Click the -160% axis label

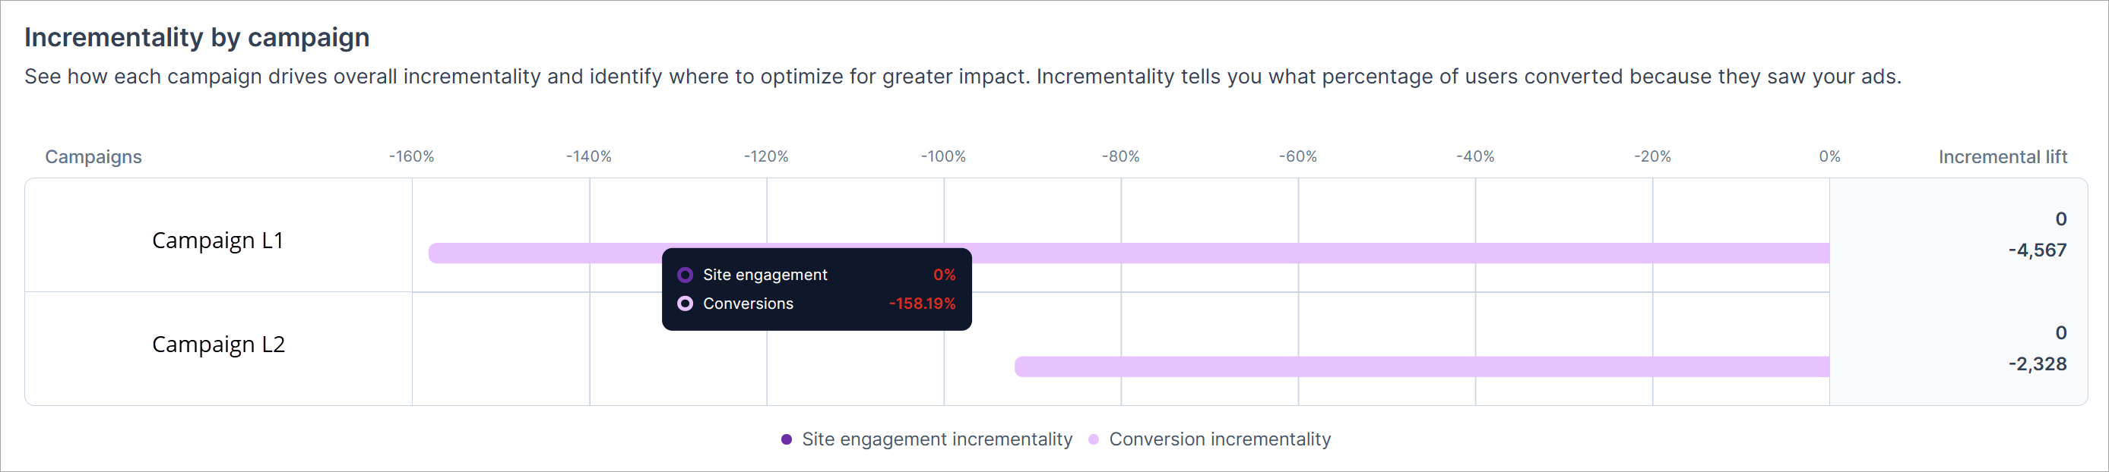(411, 156)
